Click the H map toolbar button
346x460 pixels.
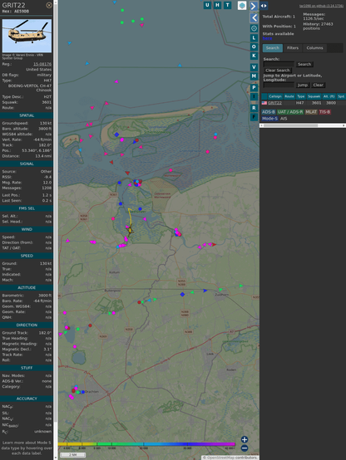217,5
